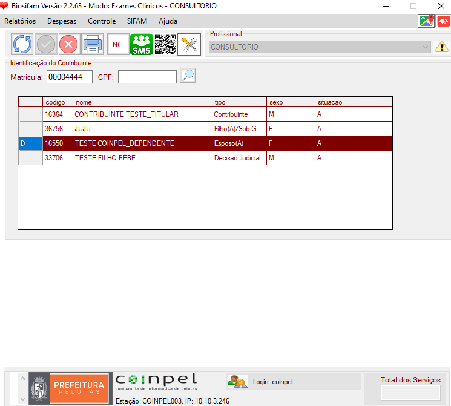This screenshot has width=451, height=406.
Task: Open the wrench and screwdriver tools icon
Action: pyautogui.click(x=189, y=44)
